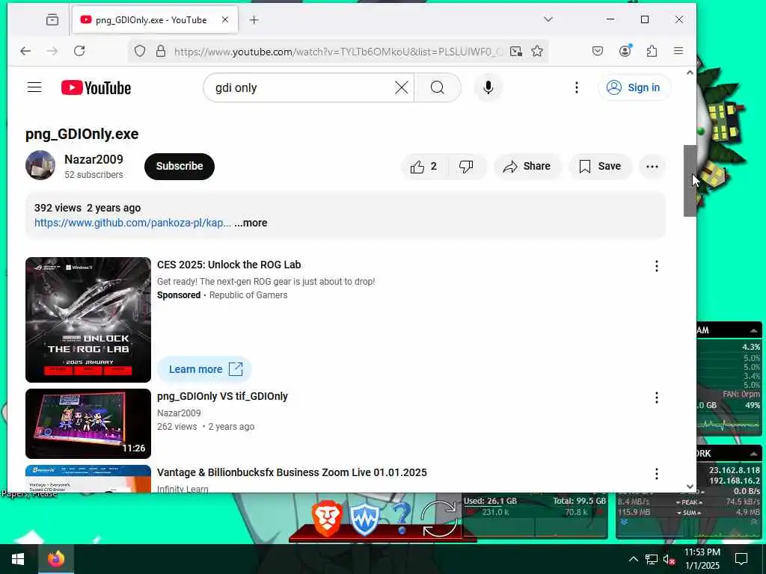Screen dimensions: 766x574
Task: Open 'png_GDIOnly VS tif_GDIOnly' video title
Action: (222, 396)
